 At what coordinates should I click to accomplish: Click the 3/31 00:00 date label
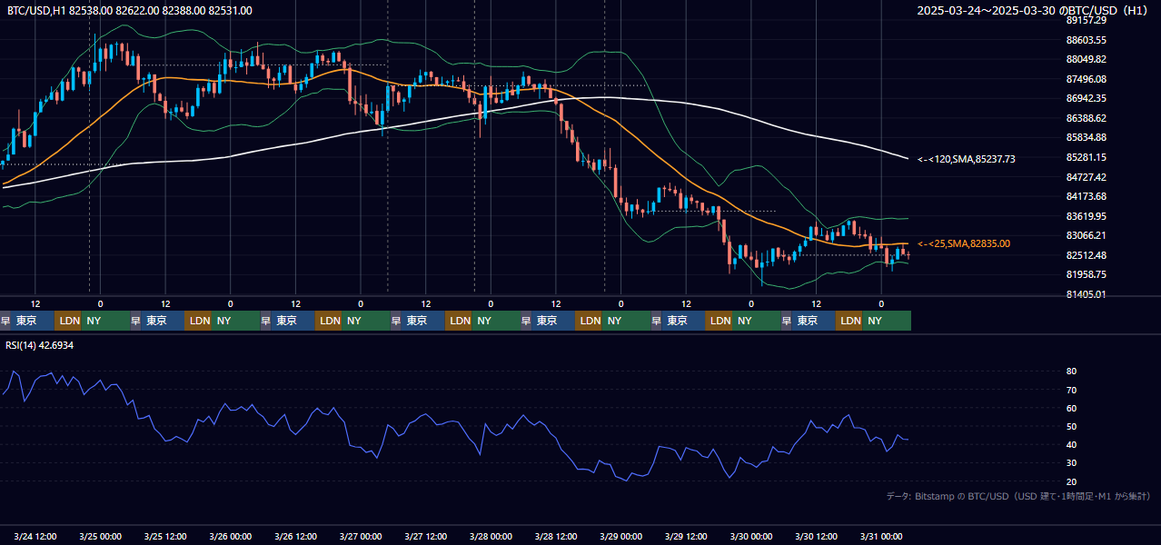tap(881, 536)
